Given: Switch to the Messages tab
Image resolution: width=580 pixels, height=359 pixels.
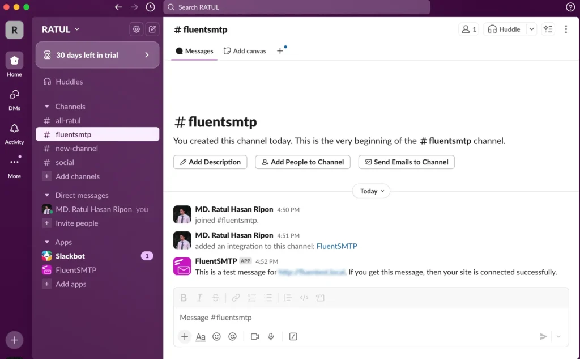Looking at the screenshot, I should point(195,50).
